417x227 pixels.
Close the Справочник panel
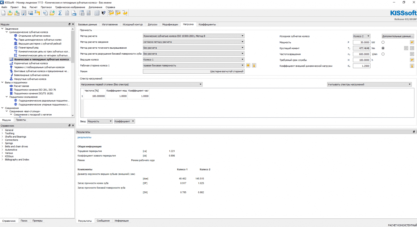pyautogui.click(x=73, y=125)
